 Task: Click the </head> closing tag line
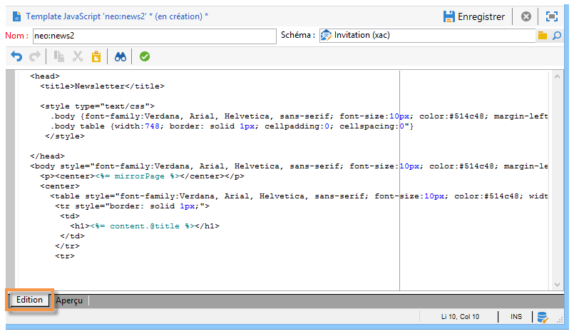click(x=47, y=156)
